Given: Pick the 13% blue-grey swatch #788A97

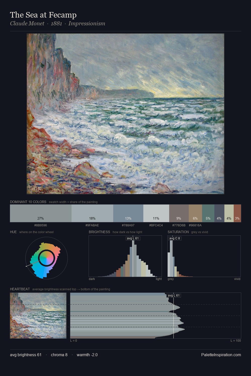Looking at the screenshot, I should tap(128, 213).
